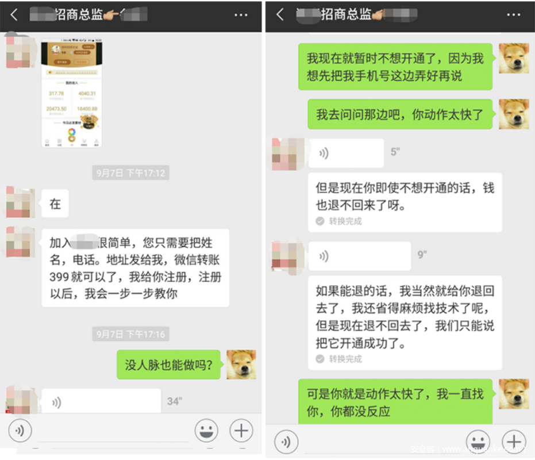The width and height of the screenshot is (535, 460).
Task: Play the 9-second voice message
Action: tap(360, 256)
